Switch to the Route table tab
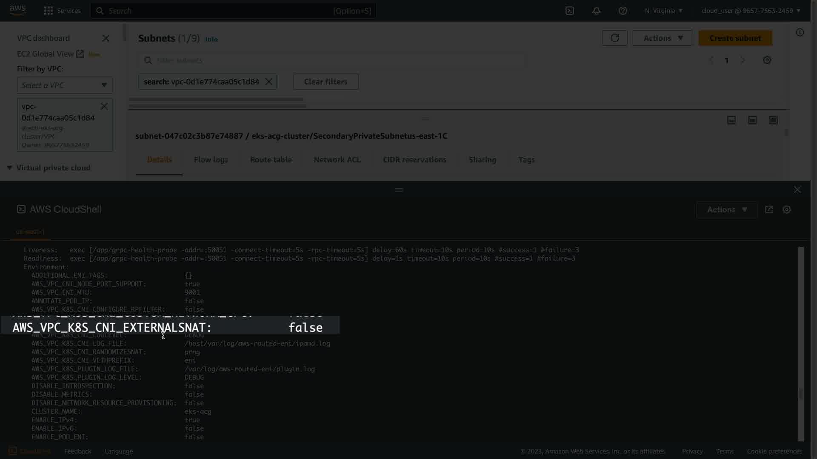This screenshot has height=459, width=817. click(271, 160)
